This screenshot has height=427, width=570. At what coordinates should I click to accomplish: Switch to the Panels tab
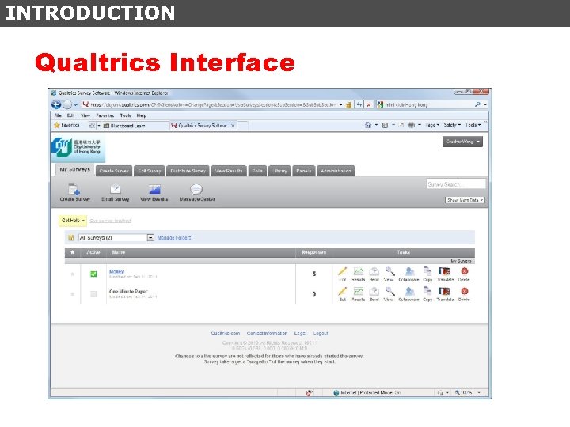[303, 171]
